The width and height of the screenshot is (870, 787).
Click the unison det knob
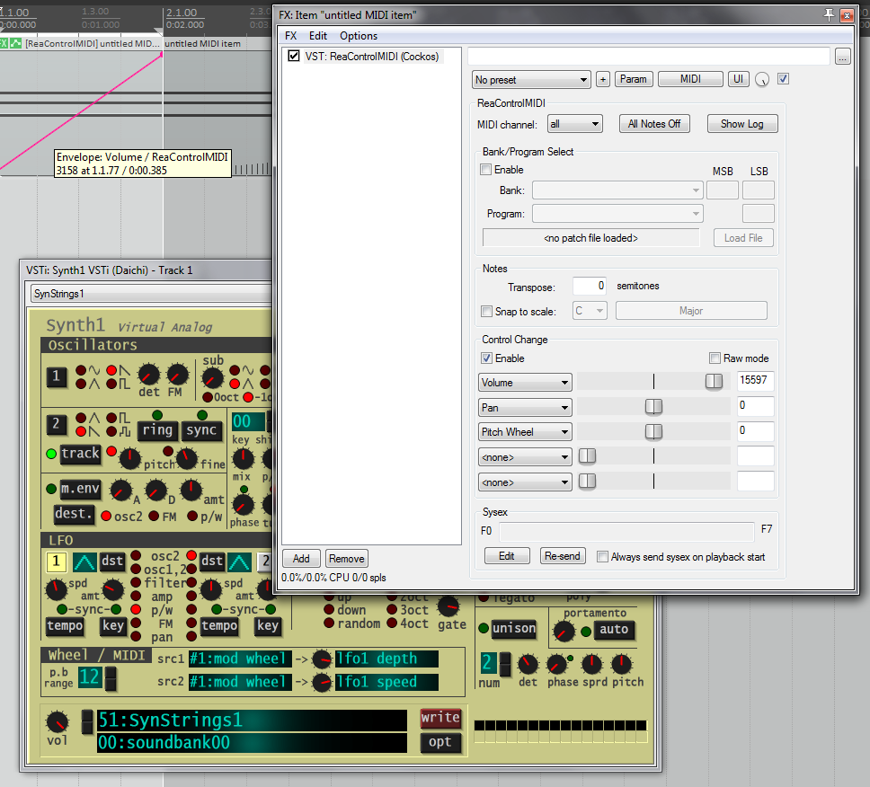[528, 665]
